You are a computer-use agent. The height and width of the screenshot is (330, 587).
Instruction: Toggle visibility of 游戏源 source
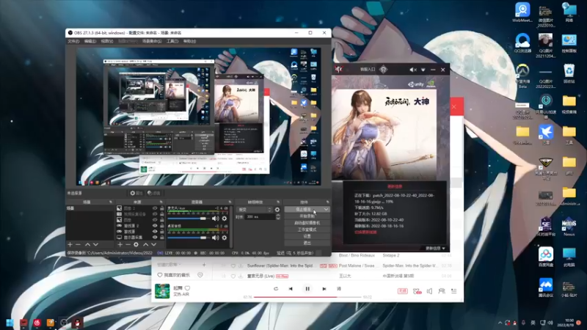(x=155, y=232)
